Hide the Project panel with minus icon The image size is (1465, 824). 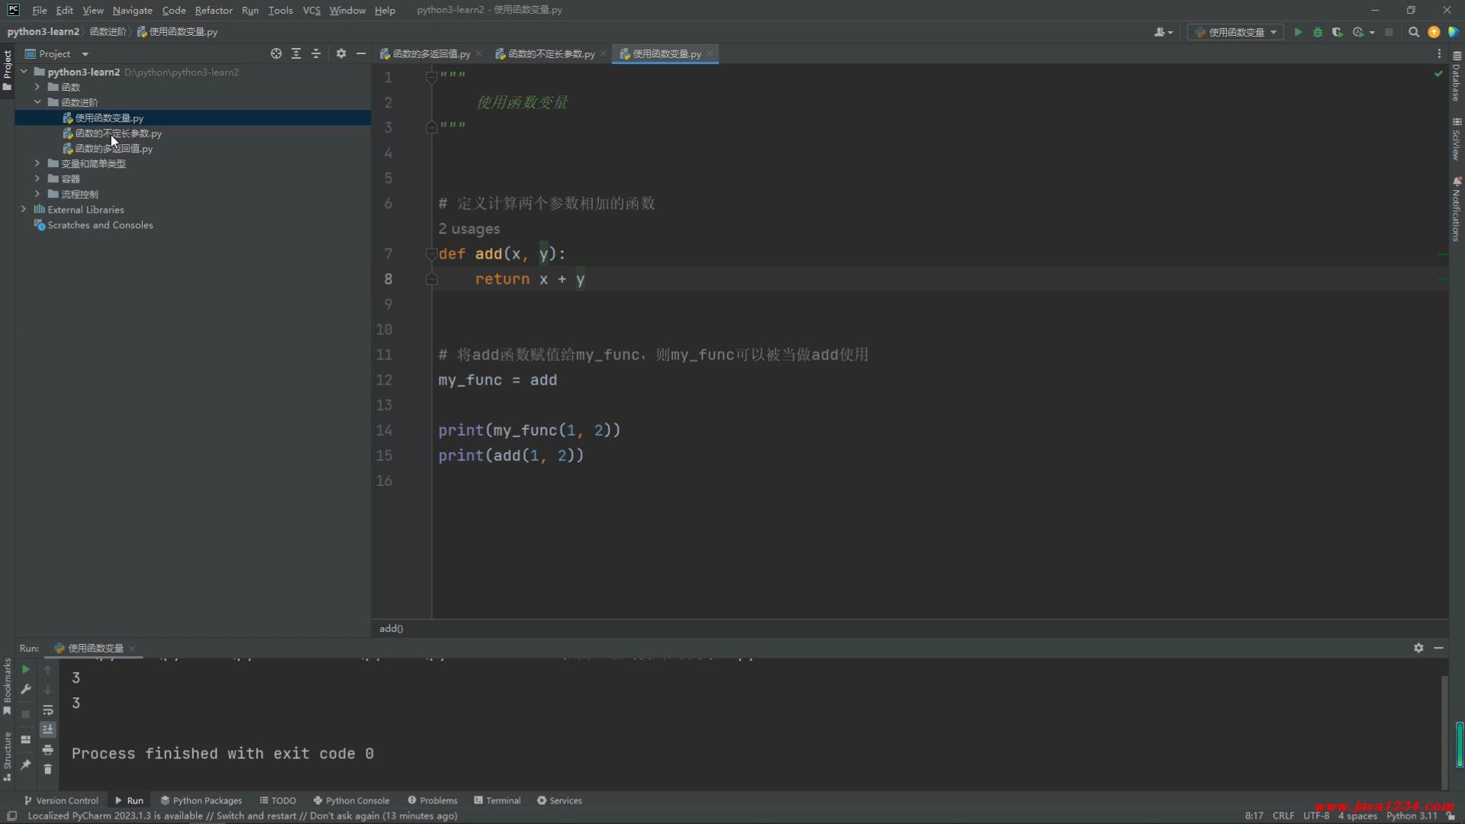[x=361, y=53]
